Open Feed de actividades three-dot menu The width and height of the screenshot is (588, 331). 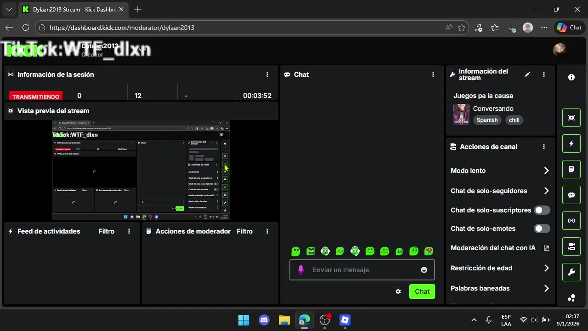[129, 231]
